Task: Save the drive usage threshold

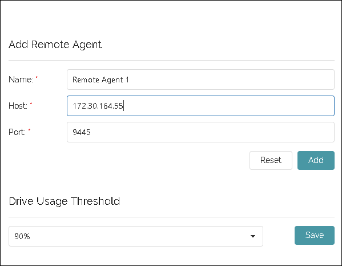Action: [x=314, y=235]
